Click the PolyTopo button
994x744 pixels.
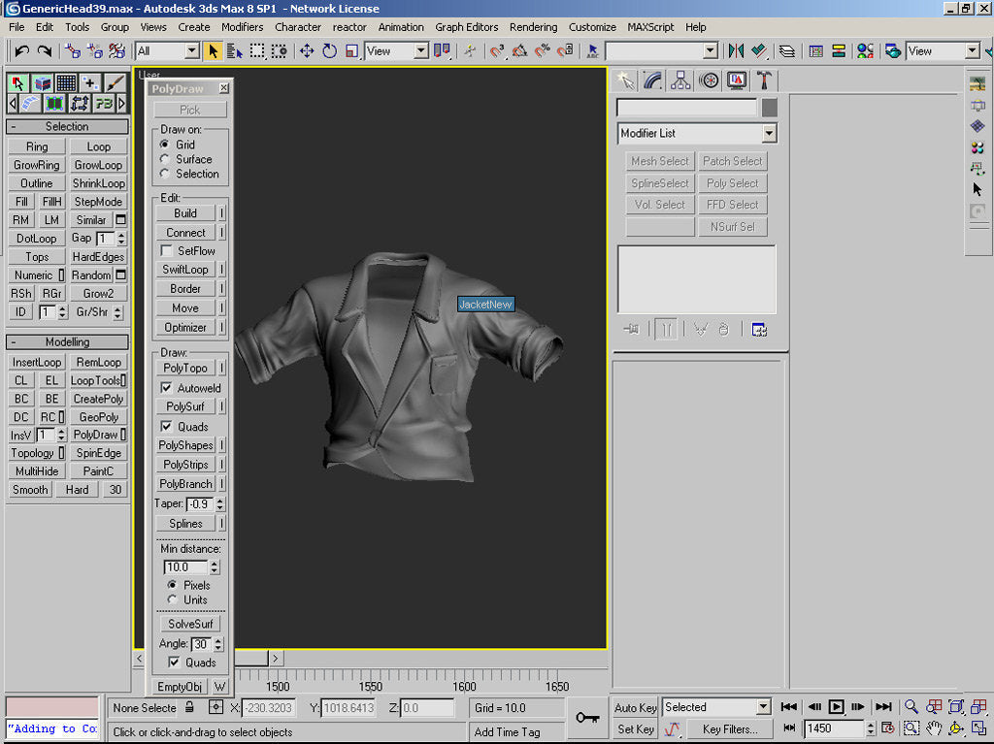coord(184,369)
